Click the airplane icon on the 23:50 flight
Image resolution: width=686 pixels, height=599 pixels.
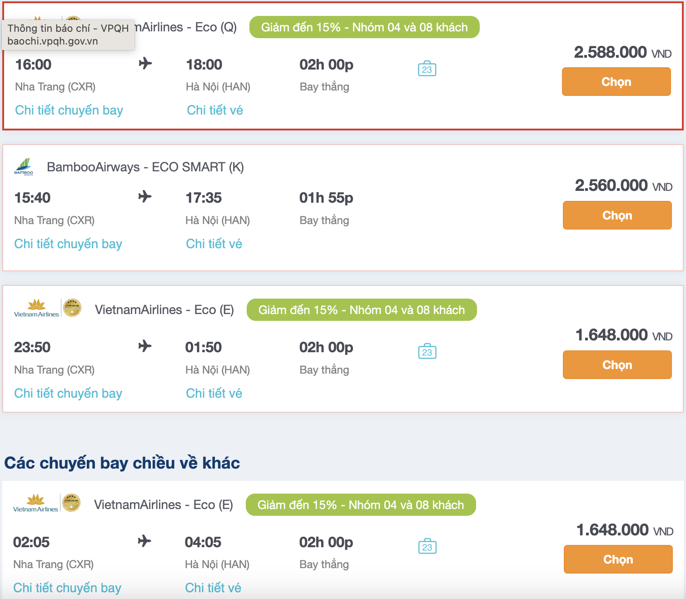(x=145, y=346)
